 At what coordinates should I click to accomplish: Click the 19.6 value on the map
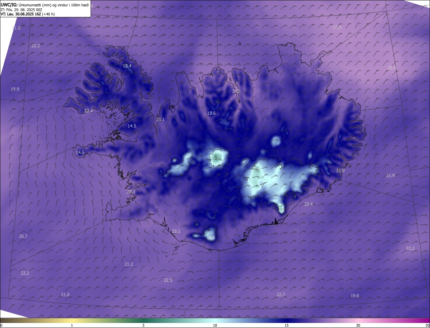click(355, 296)
